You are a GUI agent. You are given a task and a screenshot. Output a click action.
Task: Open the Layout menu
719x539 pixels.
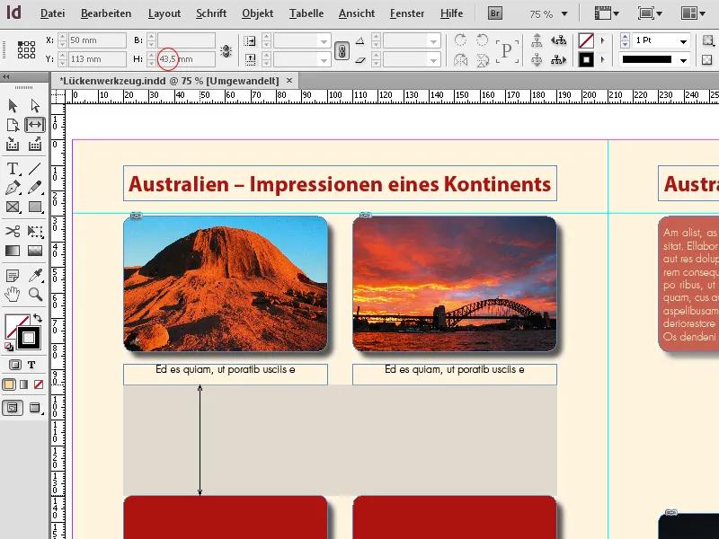click(164, 13)
